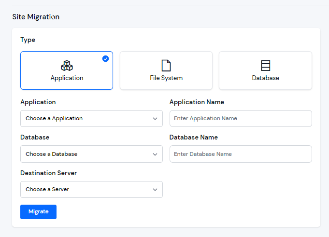Viewport: 329px width, 237px height.
Task: Focus the Enter Application Name field
Action: click(241, 118)
